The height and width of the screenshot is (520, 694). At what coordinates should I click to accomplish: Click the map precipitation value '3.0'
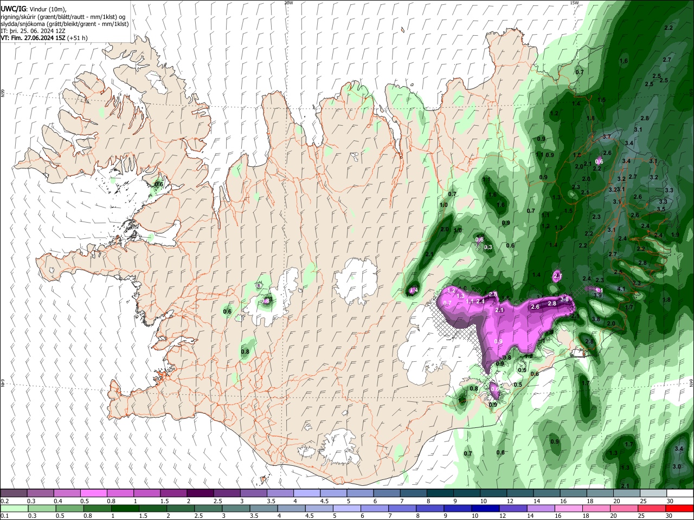(x=677, y=466)
